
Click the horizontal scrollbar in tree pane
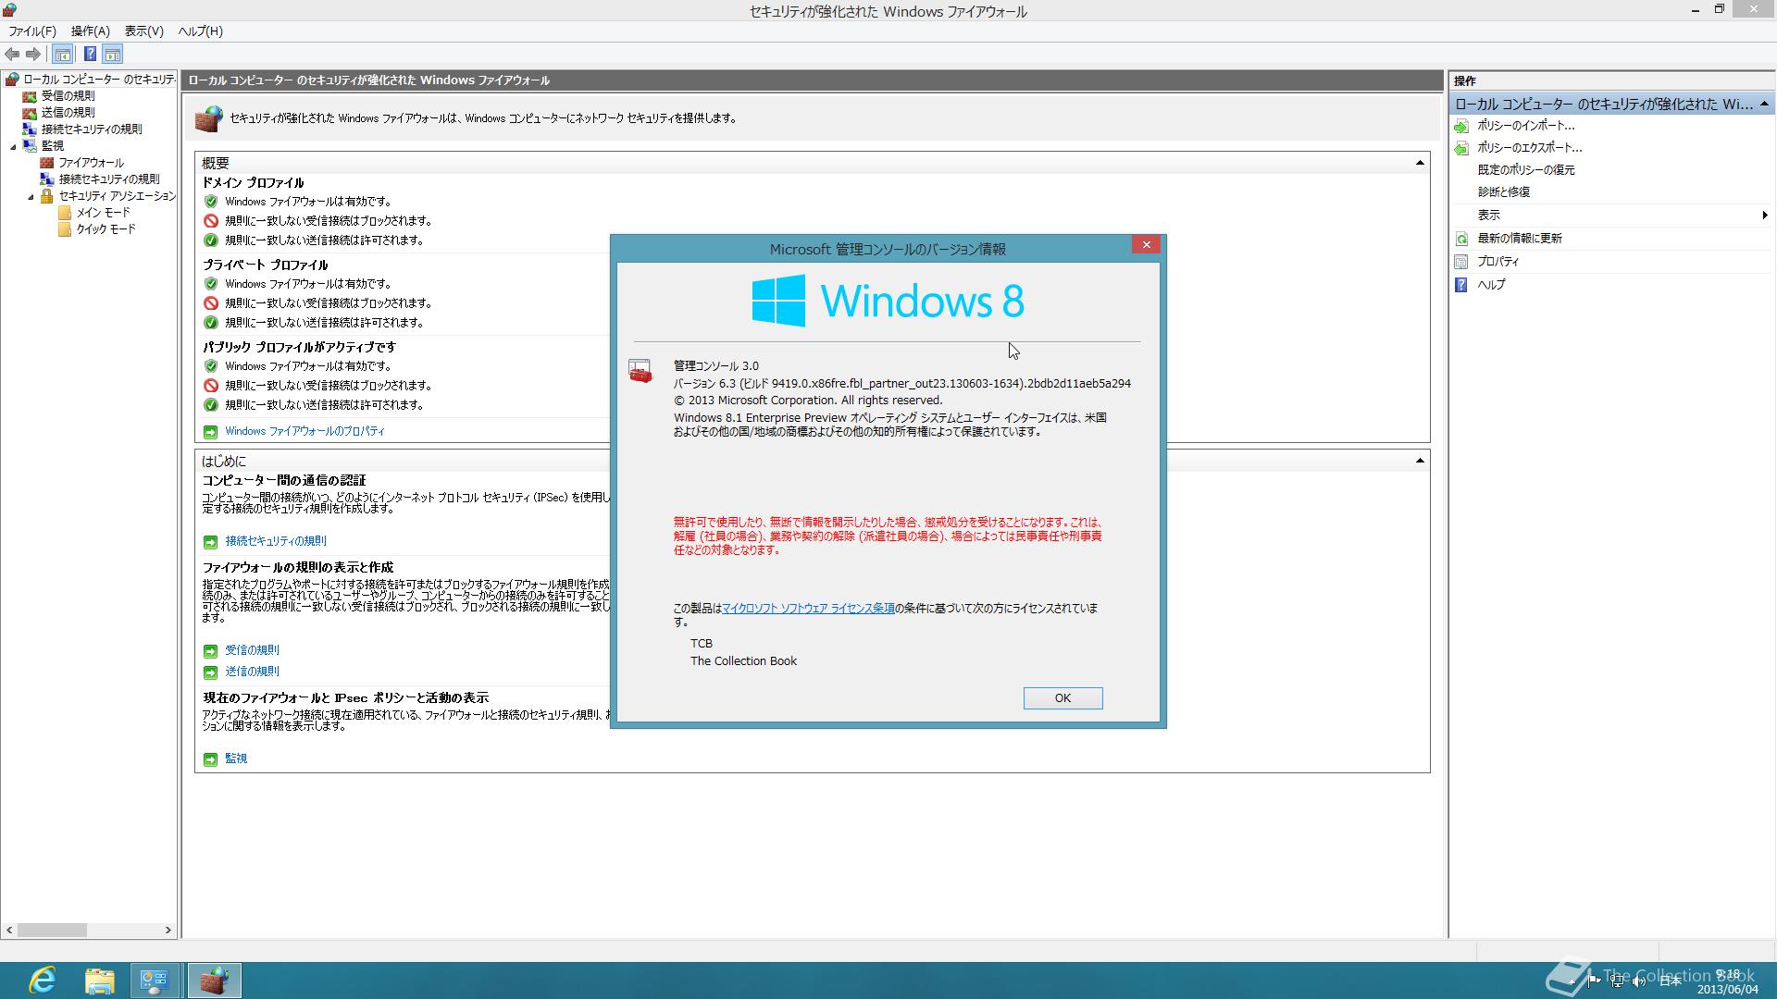pos(52,930)
